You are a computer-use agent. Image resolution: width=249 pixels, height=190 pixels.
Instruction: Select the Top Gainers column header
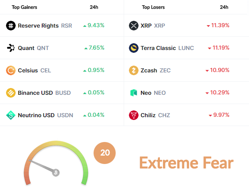point(24,7)
